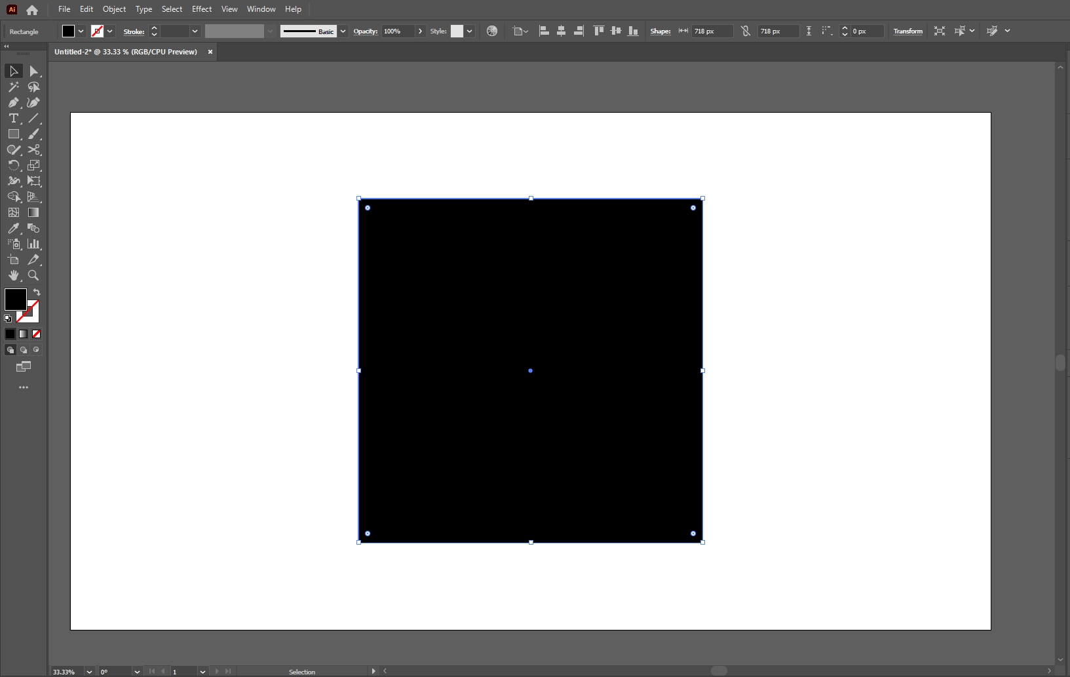This screenshot has height=677, width=1070.
Task: Expand the graphic Style dropdown
Action: [x=469, y=31]
